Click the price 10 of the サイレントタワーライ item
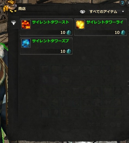Screen dimensions: 129x143 (x=117, y=33)
